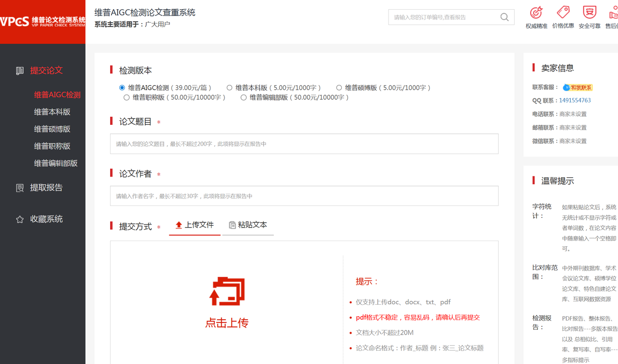Screen dimensions: 618x364
Task: Select the 维普AIGC检测 radio option
Action: click(x=122, y=88)
